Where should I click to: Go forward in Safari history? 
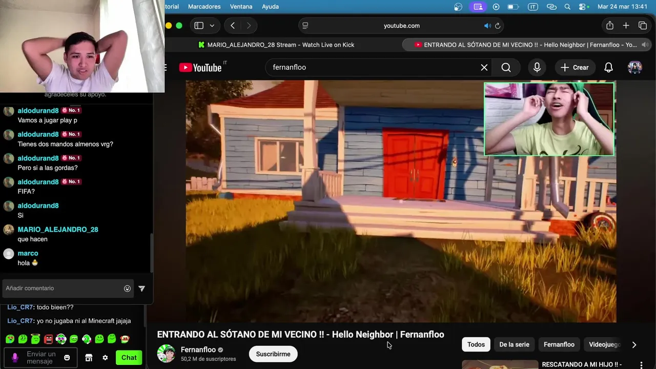point(249,26)
